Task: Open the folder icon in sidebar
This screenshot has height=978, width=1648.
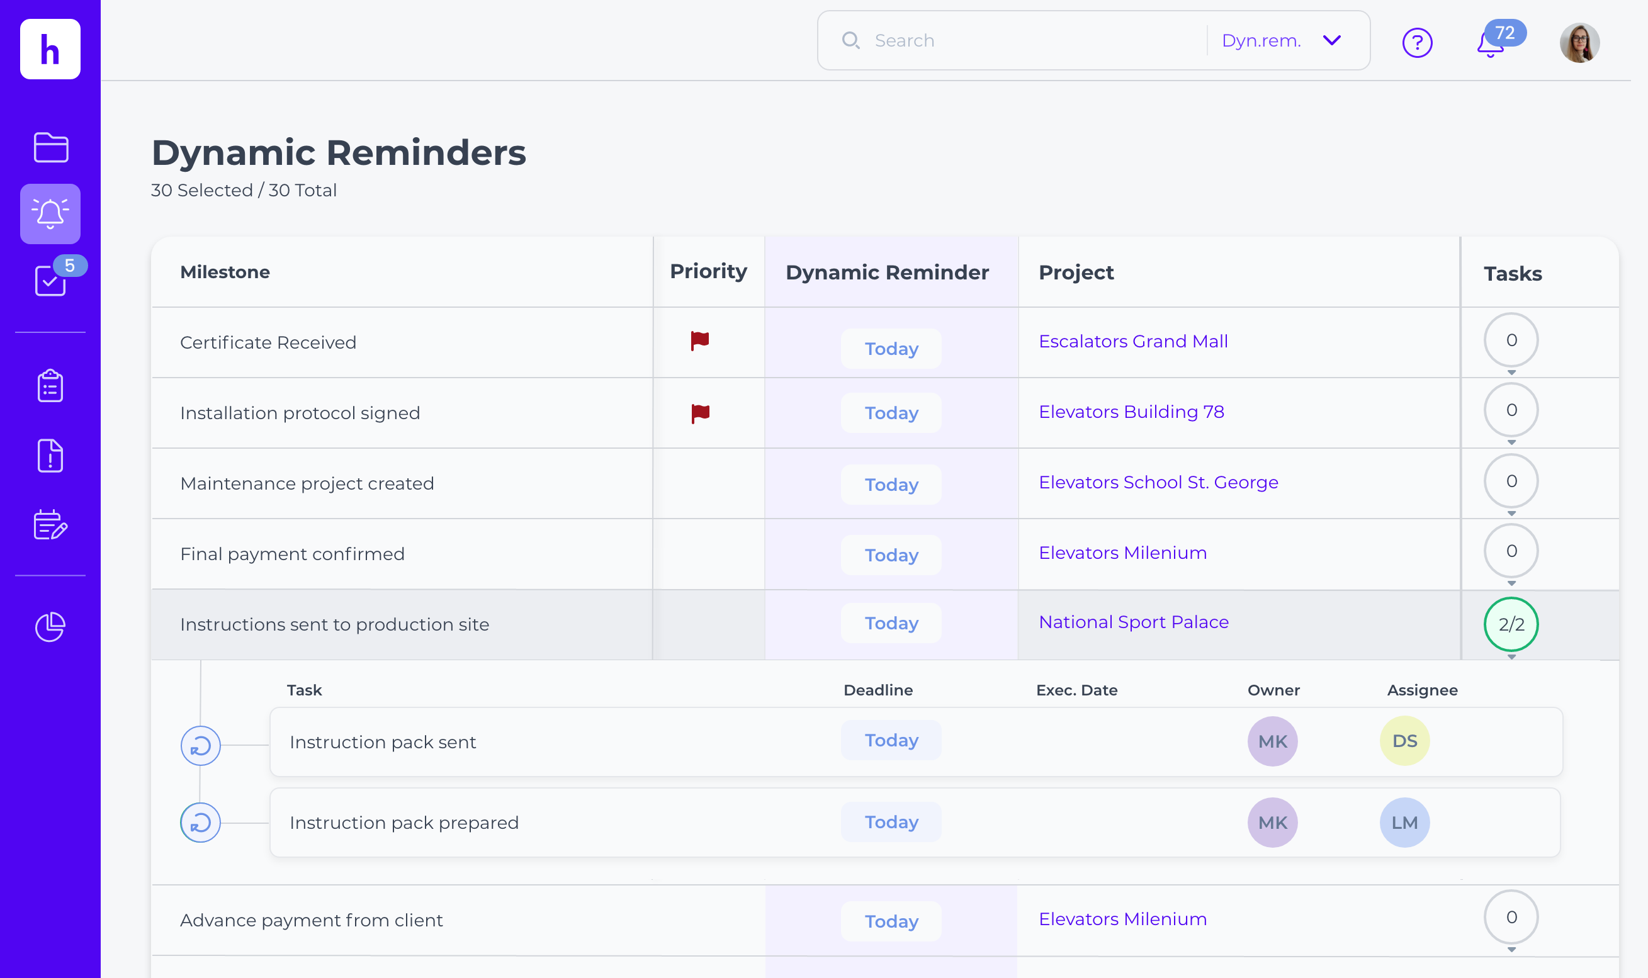Action: 51,147
